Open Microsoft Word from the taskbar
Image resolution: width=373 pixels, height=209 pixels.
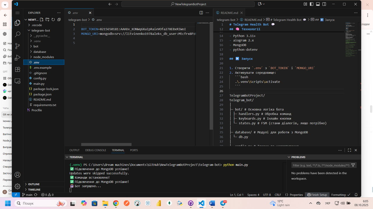coord(212,203)
